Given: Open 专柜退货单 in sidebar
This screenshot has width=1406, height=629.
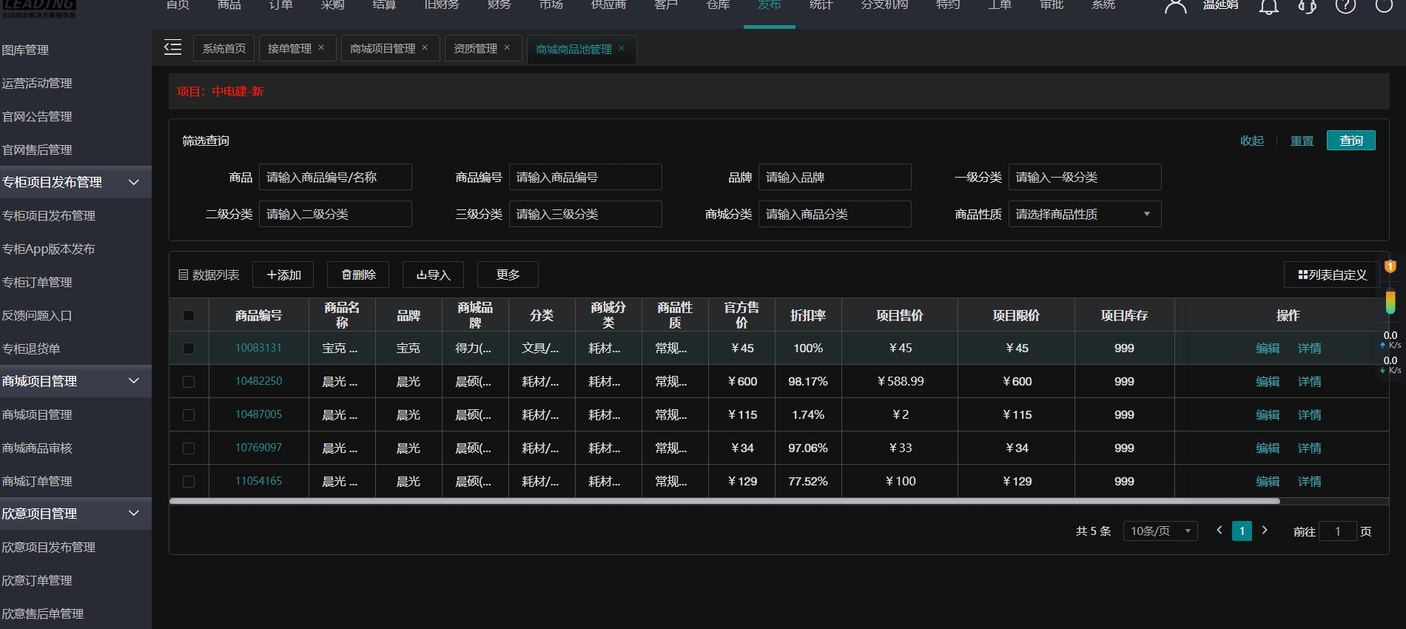Looking at the screenshot, I should click(x=31, y=349).
